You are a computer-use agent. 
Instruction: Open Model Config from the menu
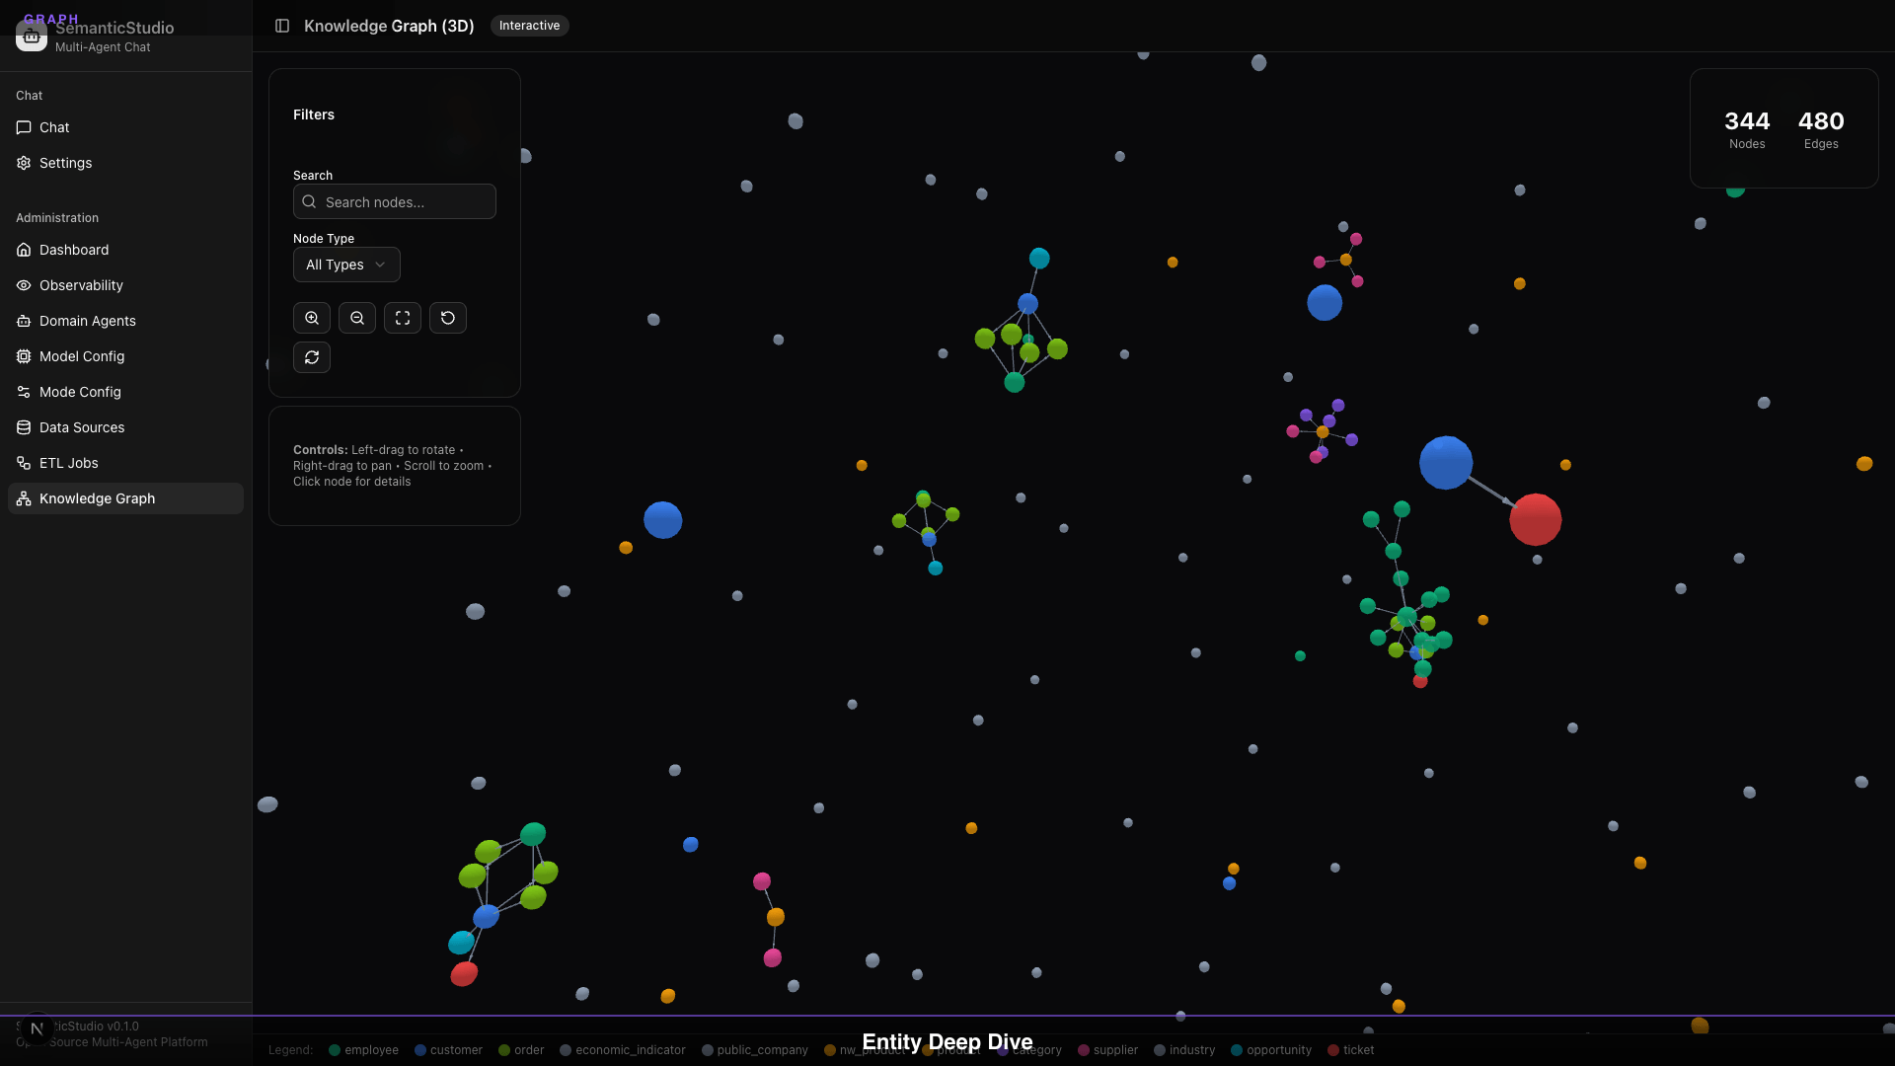coord(81,356)
